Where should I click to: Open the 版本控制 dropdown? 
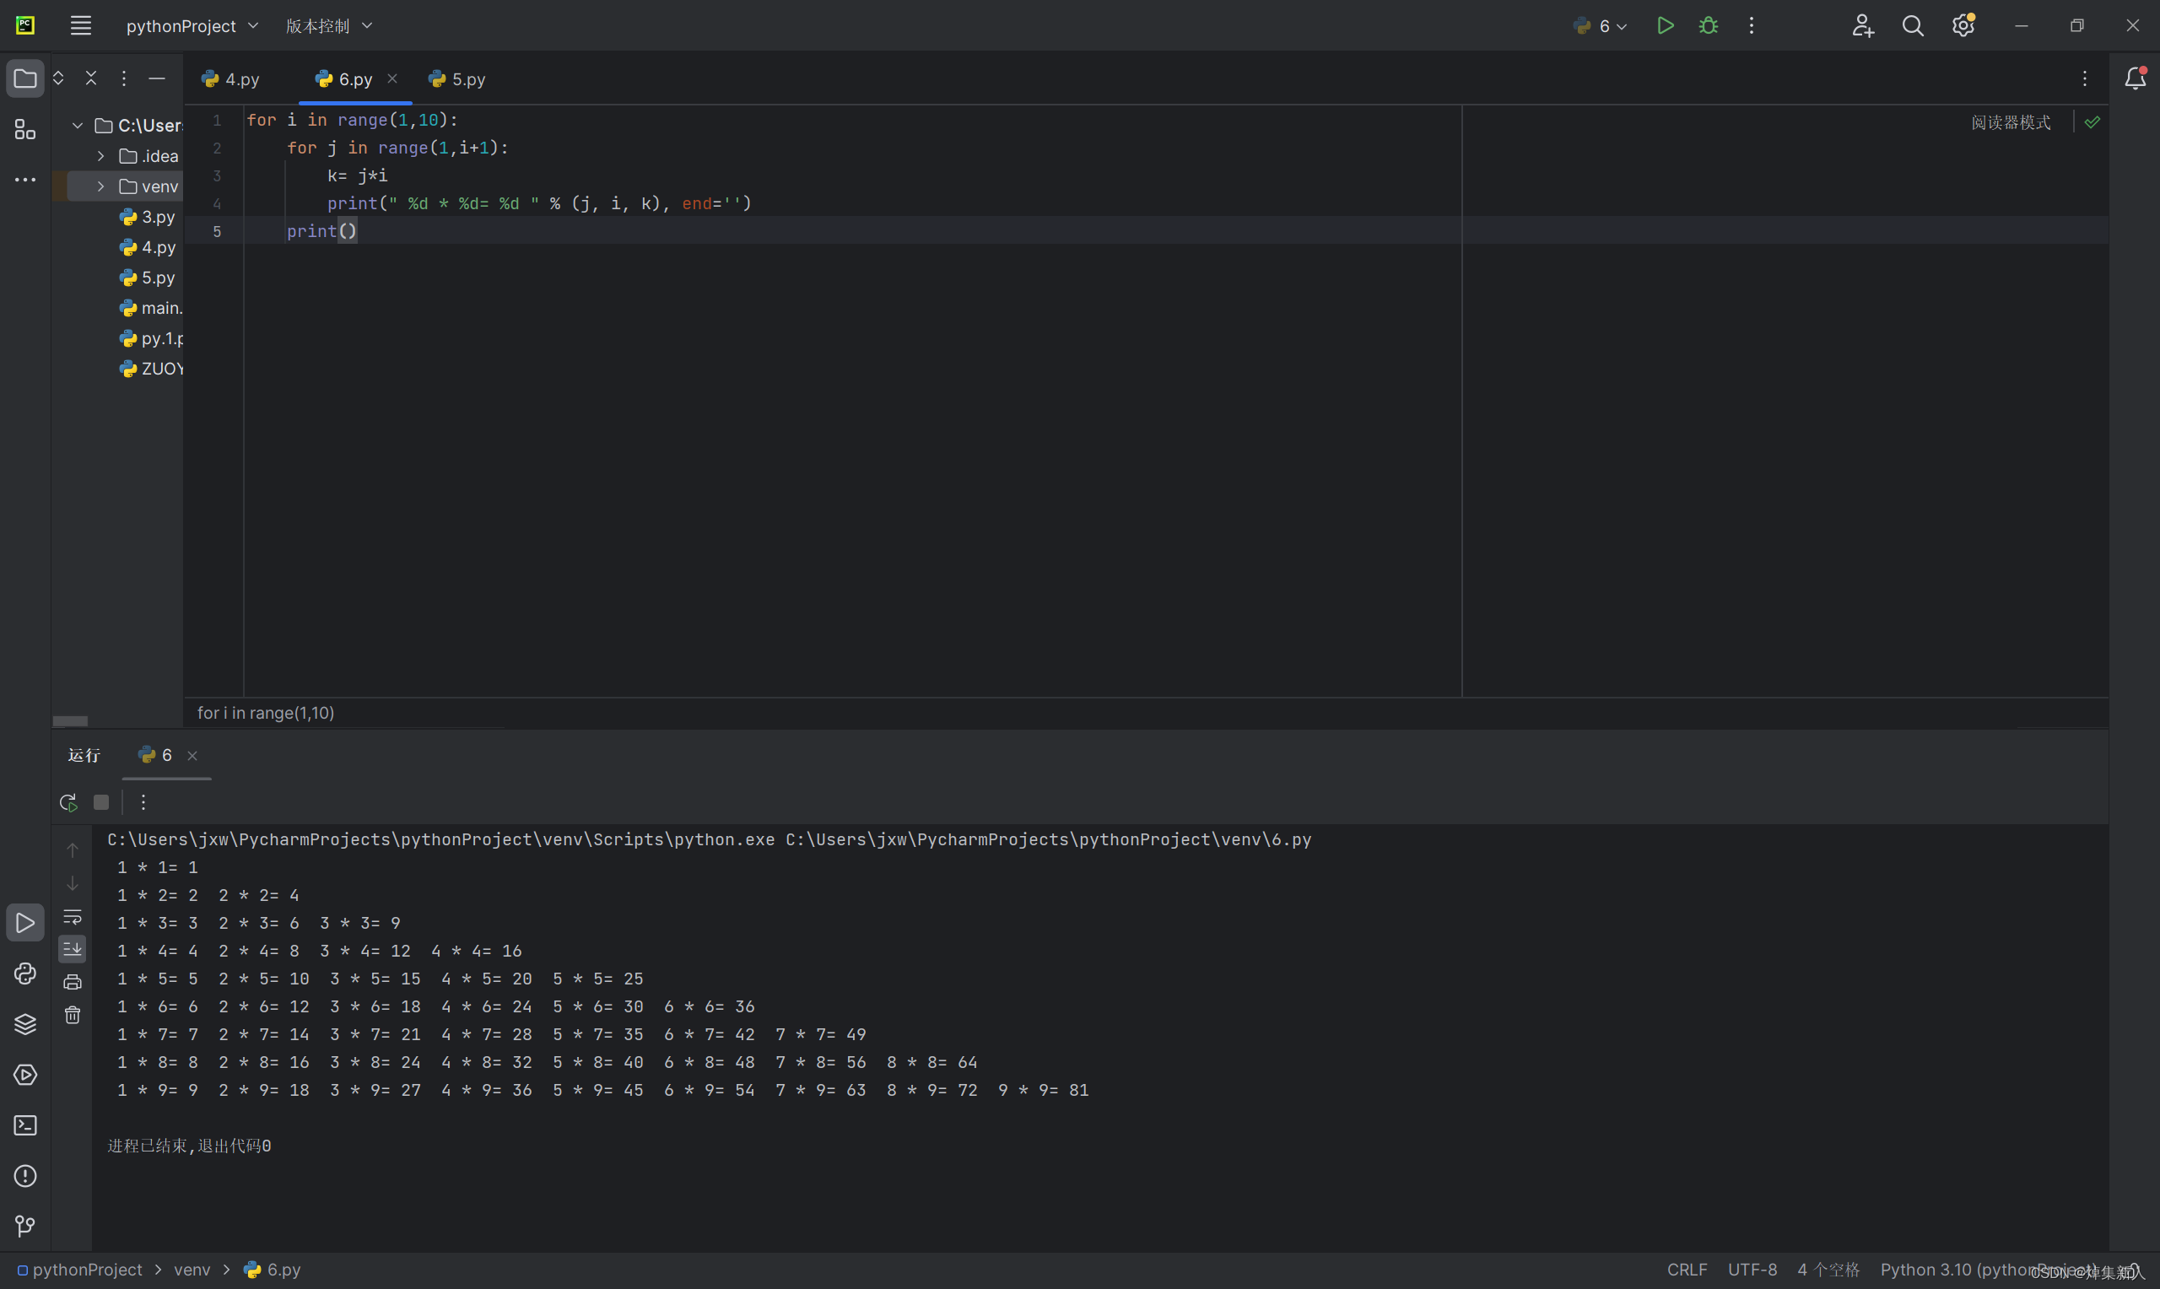point(328,26)
